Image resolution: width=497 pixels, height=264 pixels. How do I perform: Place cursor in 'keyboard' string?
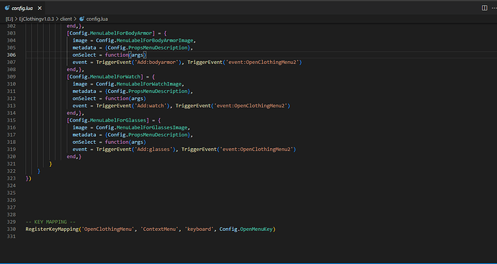[x=200, y=229]
